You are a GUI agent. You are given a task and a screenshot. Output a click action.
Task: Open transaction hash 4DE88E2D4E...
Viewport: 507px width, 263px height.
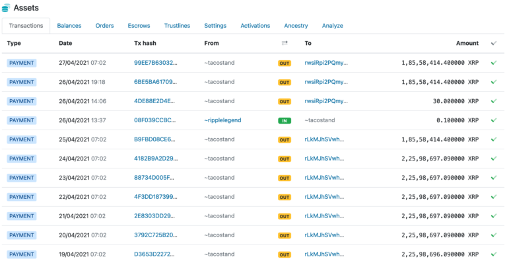pyautogui.click(x=154, y=101)
